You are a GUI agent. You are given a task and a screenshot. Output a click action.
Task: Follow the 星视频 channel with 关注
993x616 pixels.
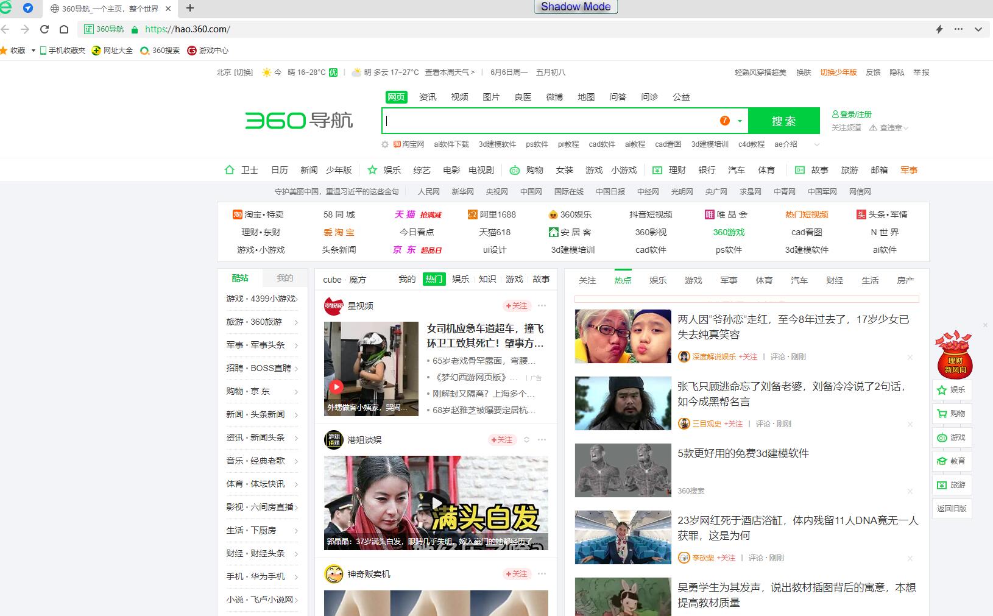pyautogui.click(x=517, y=306)
